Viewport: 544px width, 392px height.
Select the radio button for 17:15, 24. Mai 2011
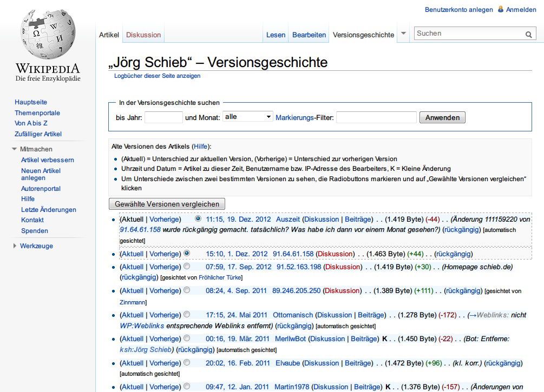coord(187,314)
